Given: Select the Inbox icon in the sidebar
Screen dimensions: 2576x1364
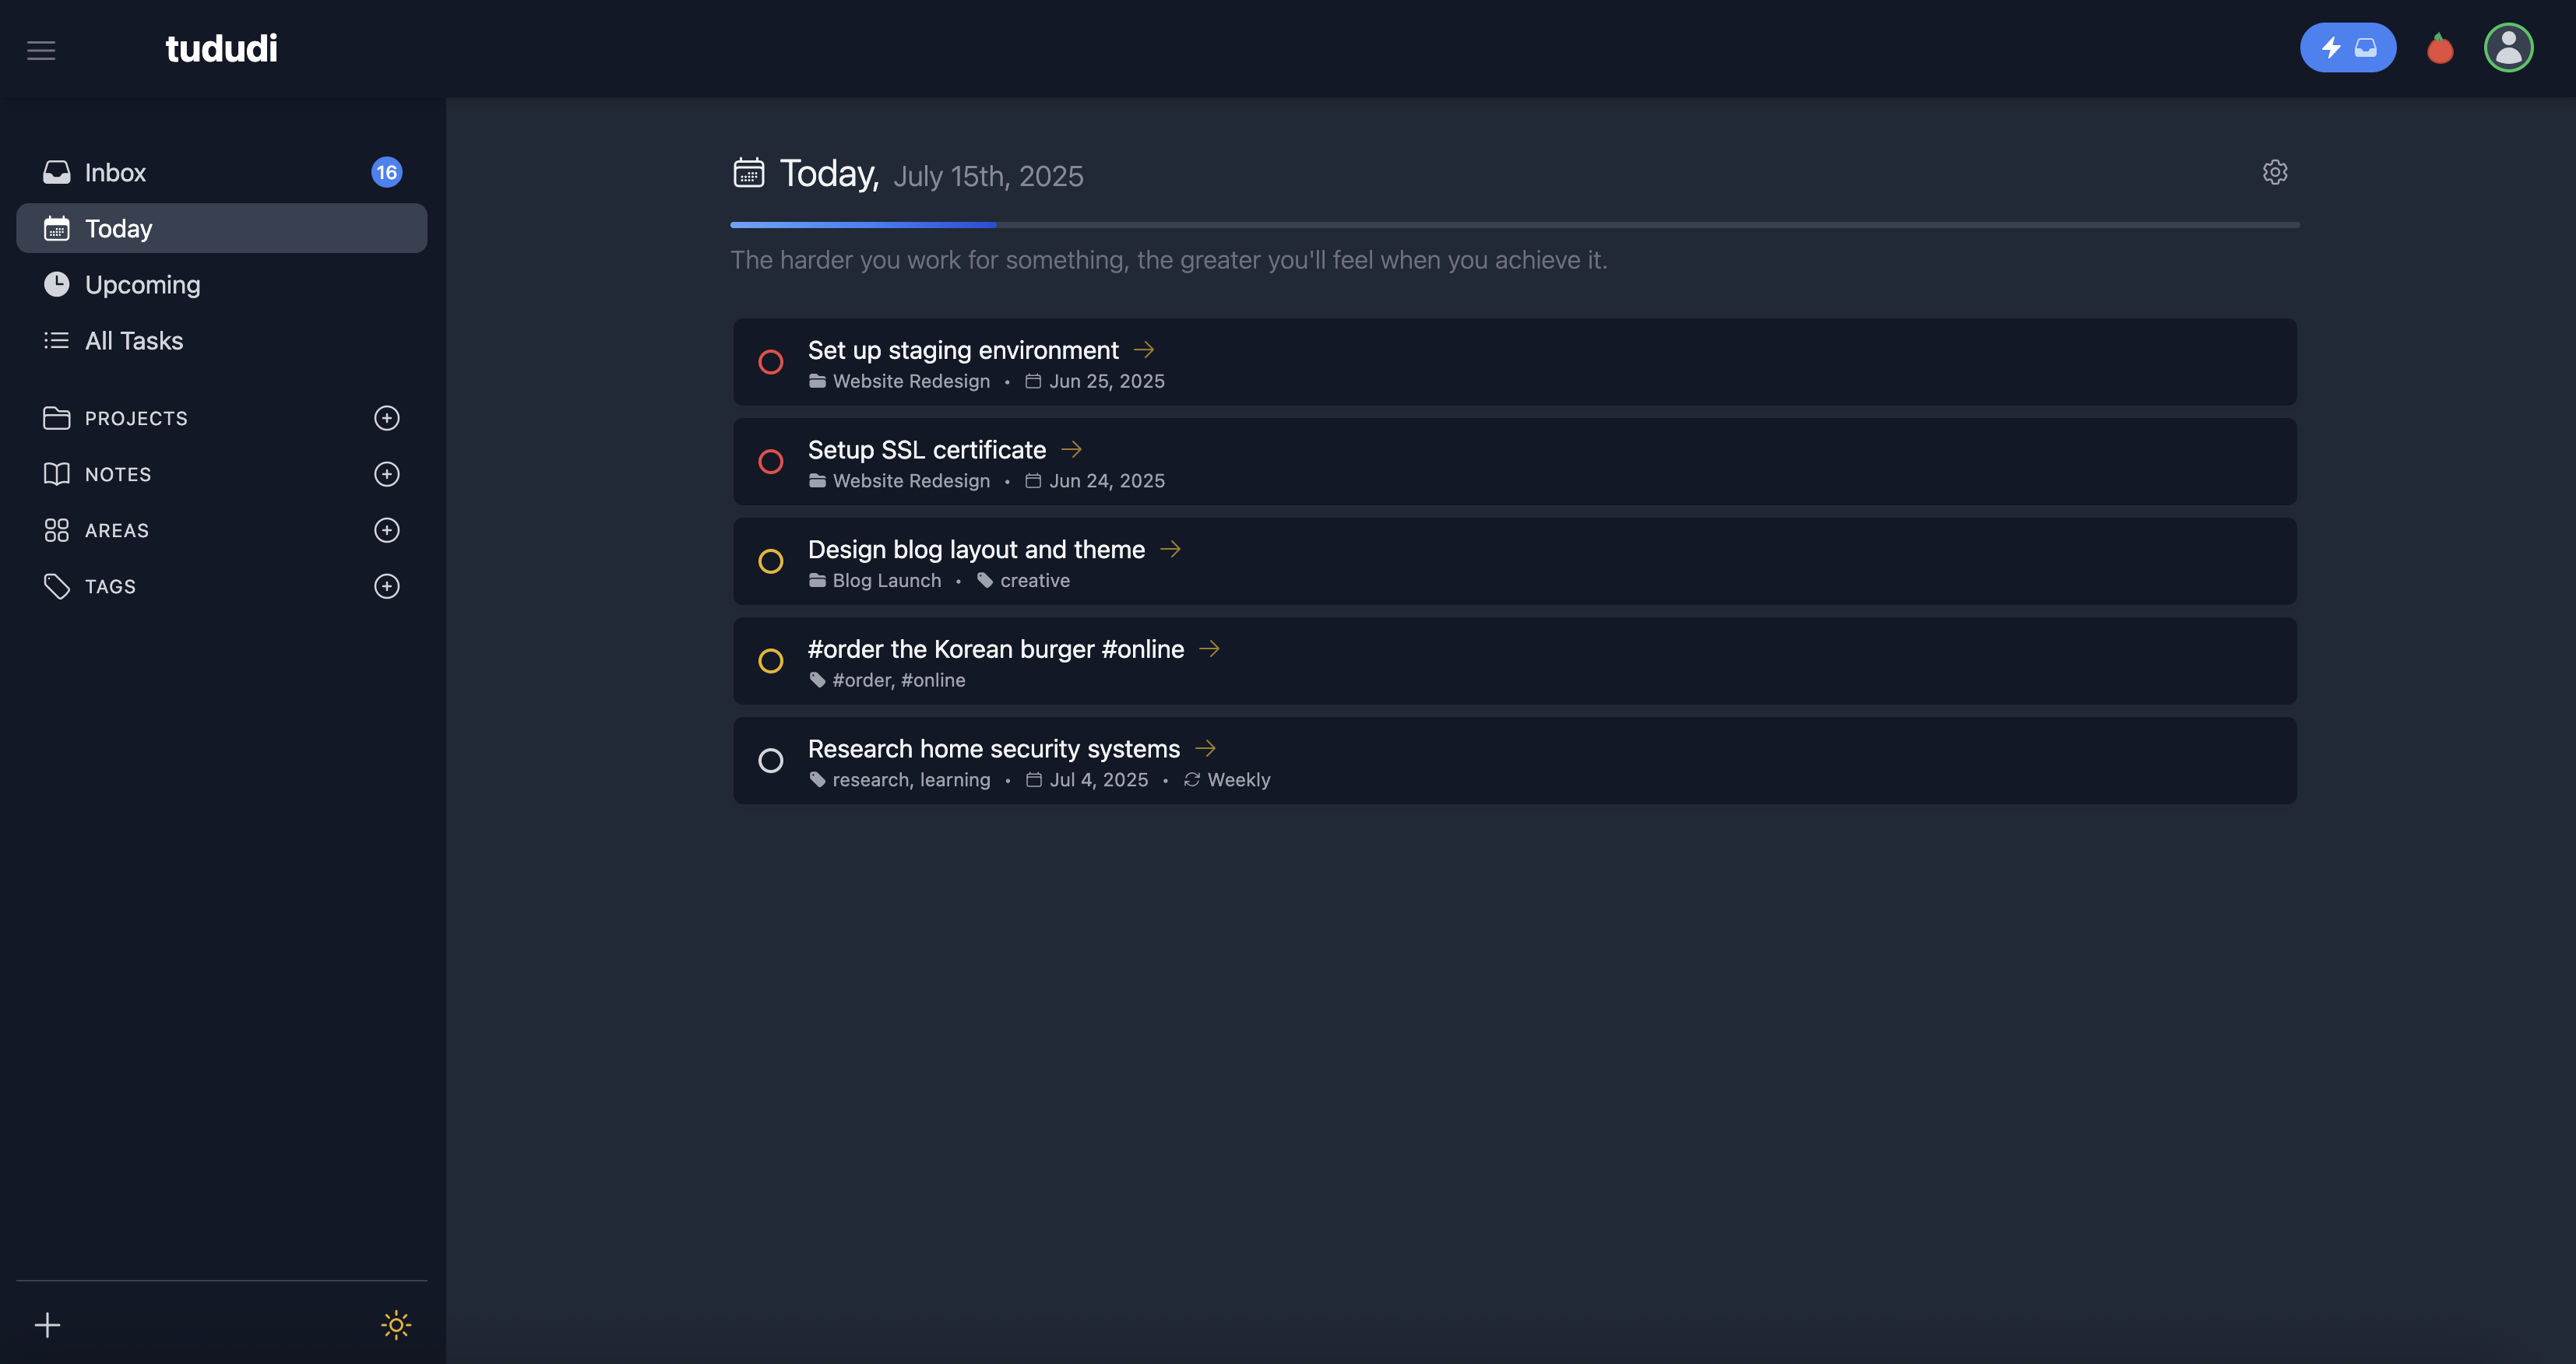Looking at the screenshot, I should click(x=58, y=172).
